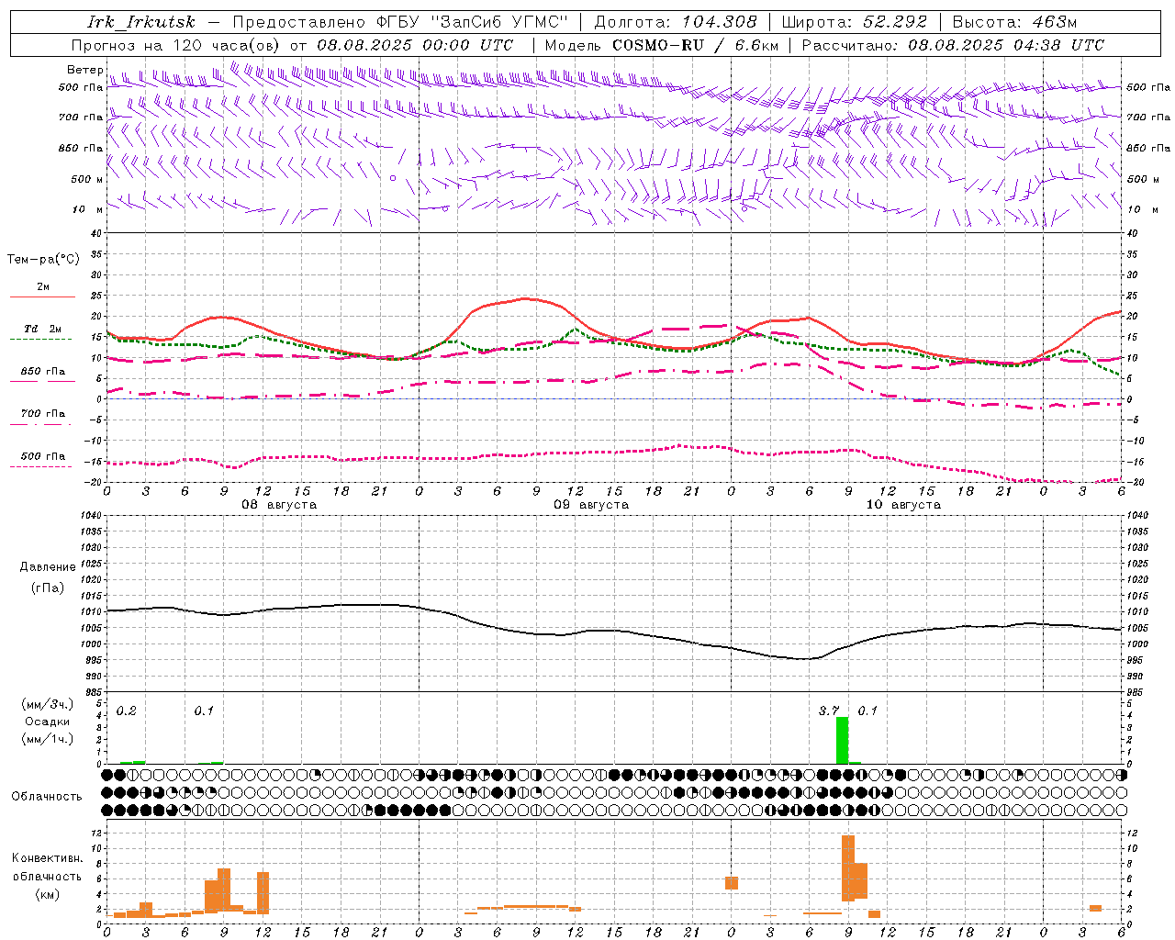
Task: Click the '09 августа' date label
Action: pyautogui.click(x=591, y=505)
